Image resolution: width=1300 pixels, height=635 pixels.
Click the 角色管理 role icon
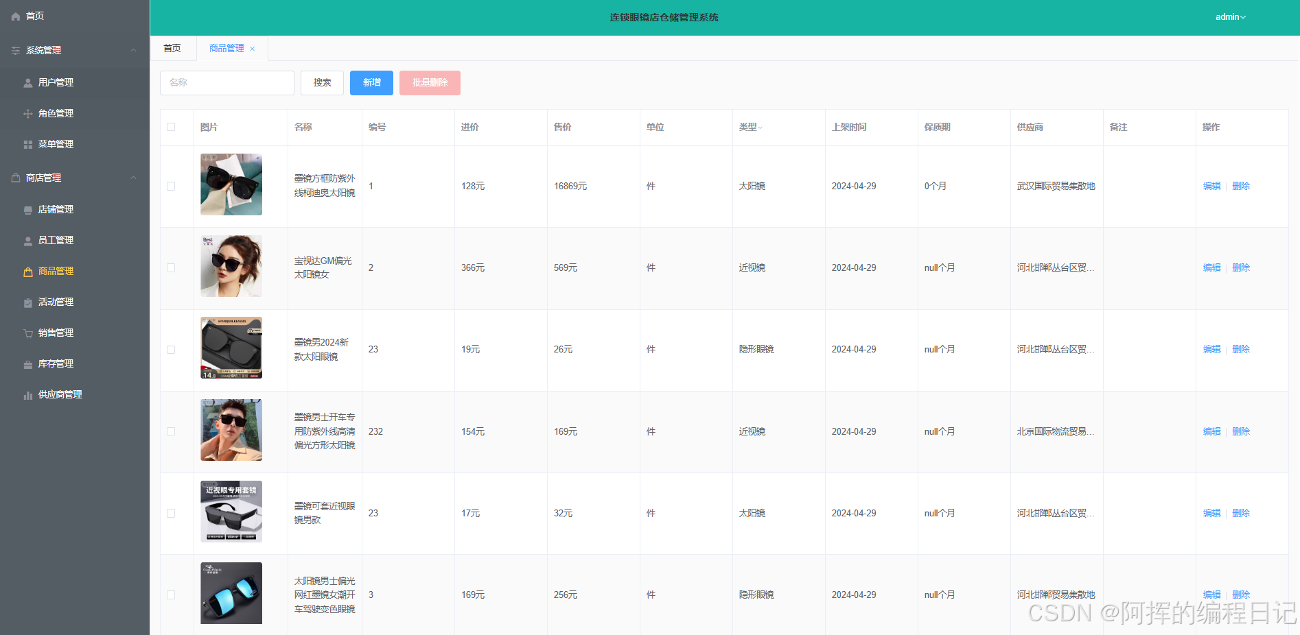coord(28,114)
